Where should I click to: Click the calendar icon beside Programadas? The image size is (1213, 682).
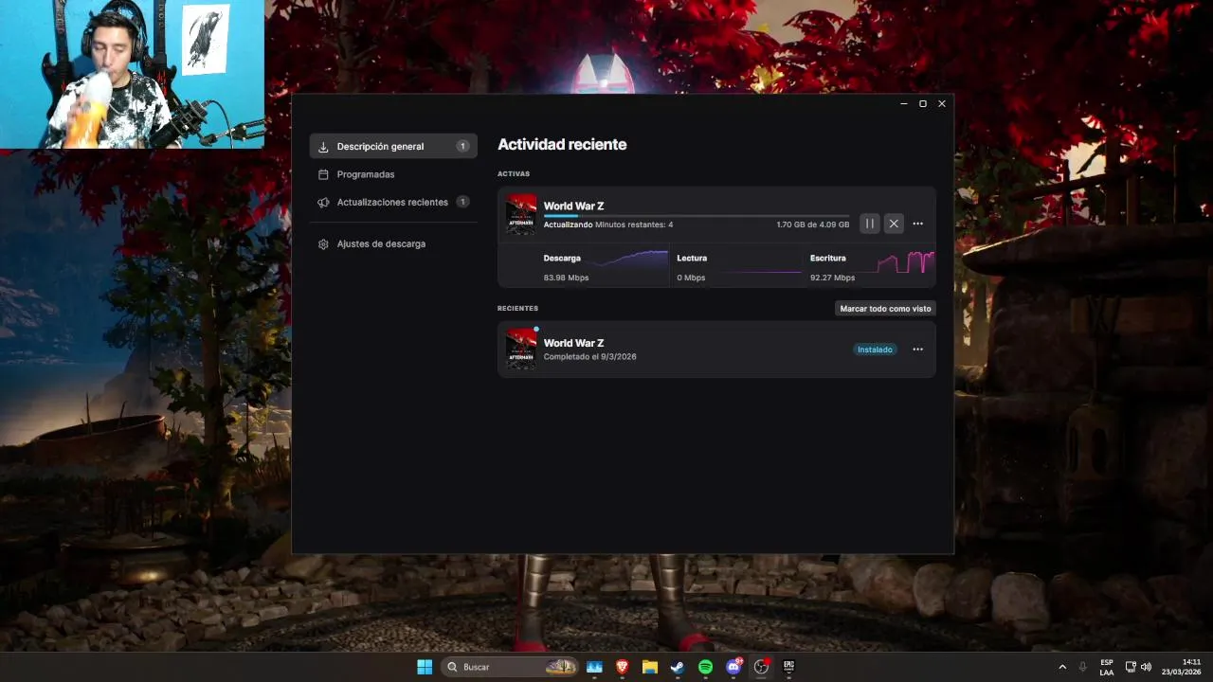323,174
